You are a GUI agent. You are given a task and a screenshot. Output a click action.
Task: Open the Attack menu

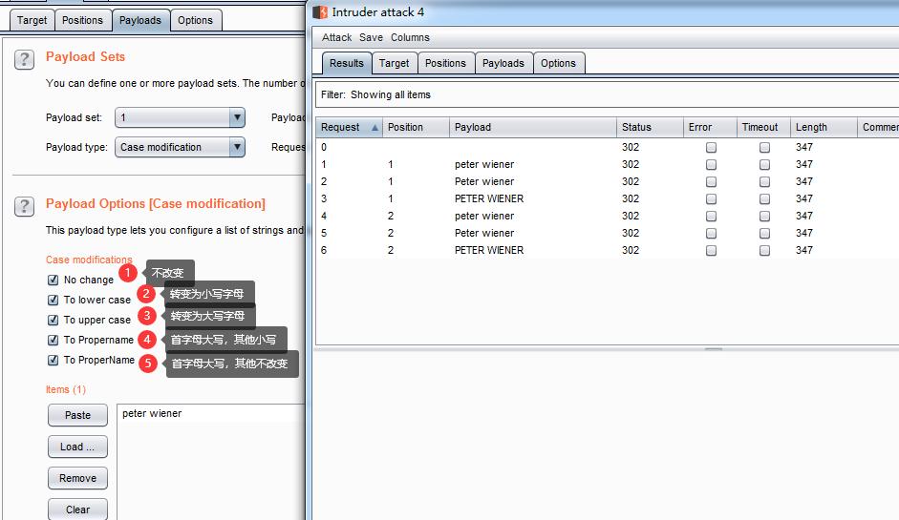tap(336, 38)
